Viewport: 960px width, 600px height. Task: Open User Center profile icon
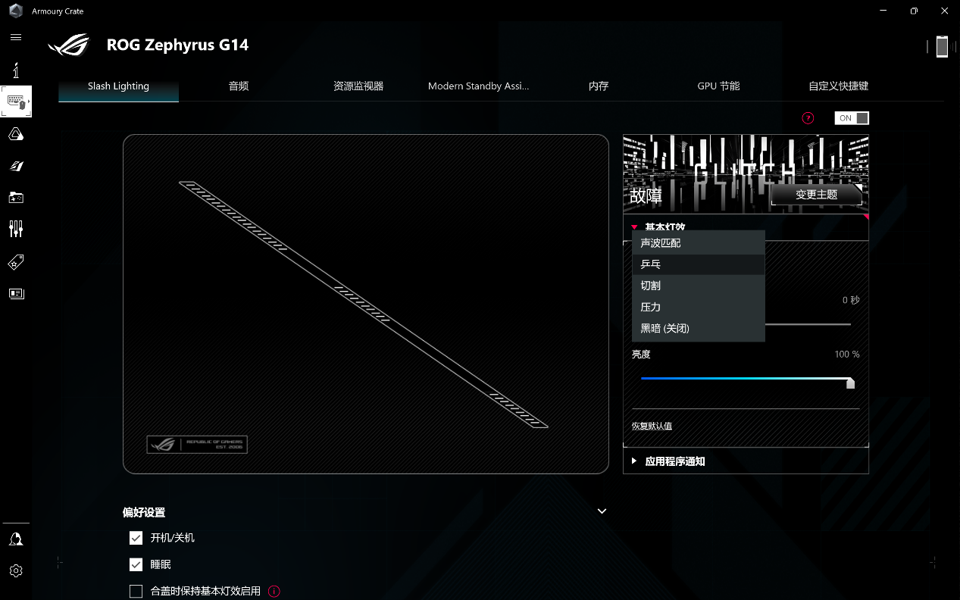tap(16, 539)
